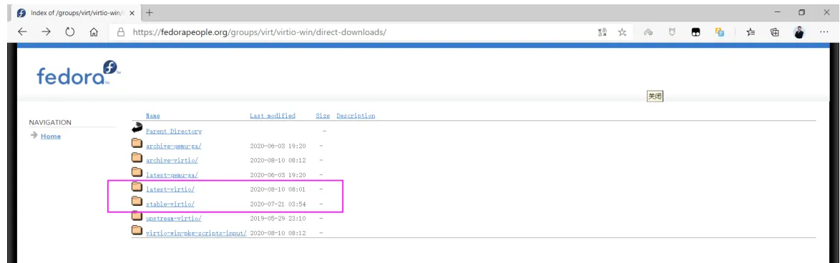Click the cloud-shaped extension icon
Image resolution: width=840 pixels, height=263 pixels.
pyautogui.click(x=648, y=32)
